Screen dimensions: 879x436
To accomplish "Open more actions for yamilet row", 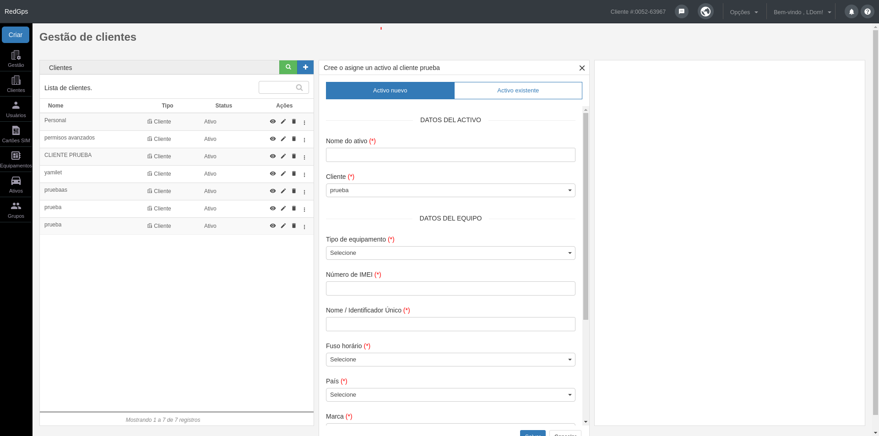I will [x=304, y=174].
